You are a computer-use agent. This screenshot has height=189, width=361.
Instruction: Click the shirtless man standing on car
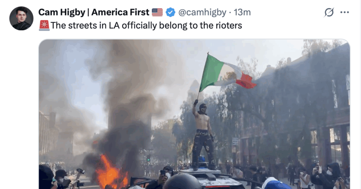point(203,136)
